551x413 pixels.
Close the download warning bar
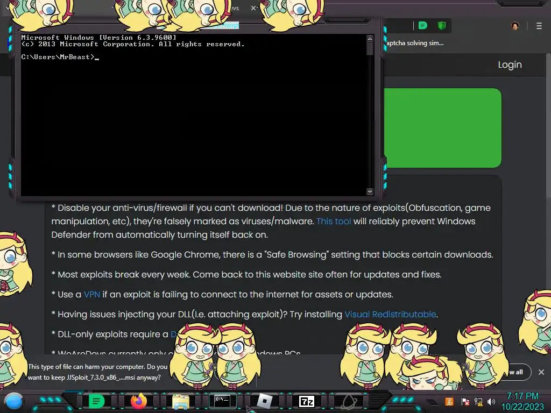click(x=541, y=372)
